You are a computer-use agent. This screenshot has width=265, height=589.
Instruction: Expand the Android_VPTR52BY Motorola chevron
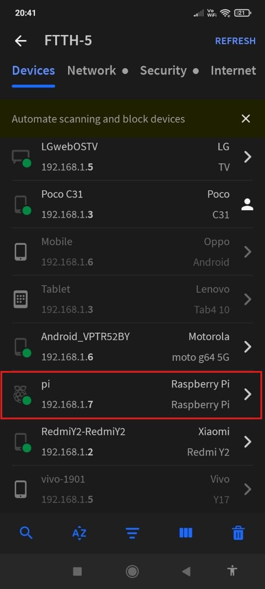coord(248,346)
